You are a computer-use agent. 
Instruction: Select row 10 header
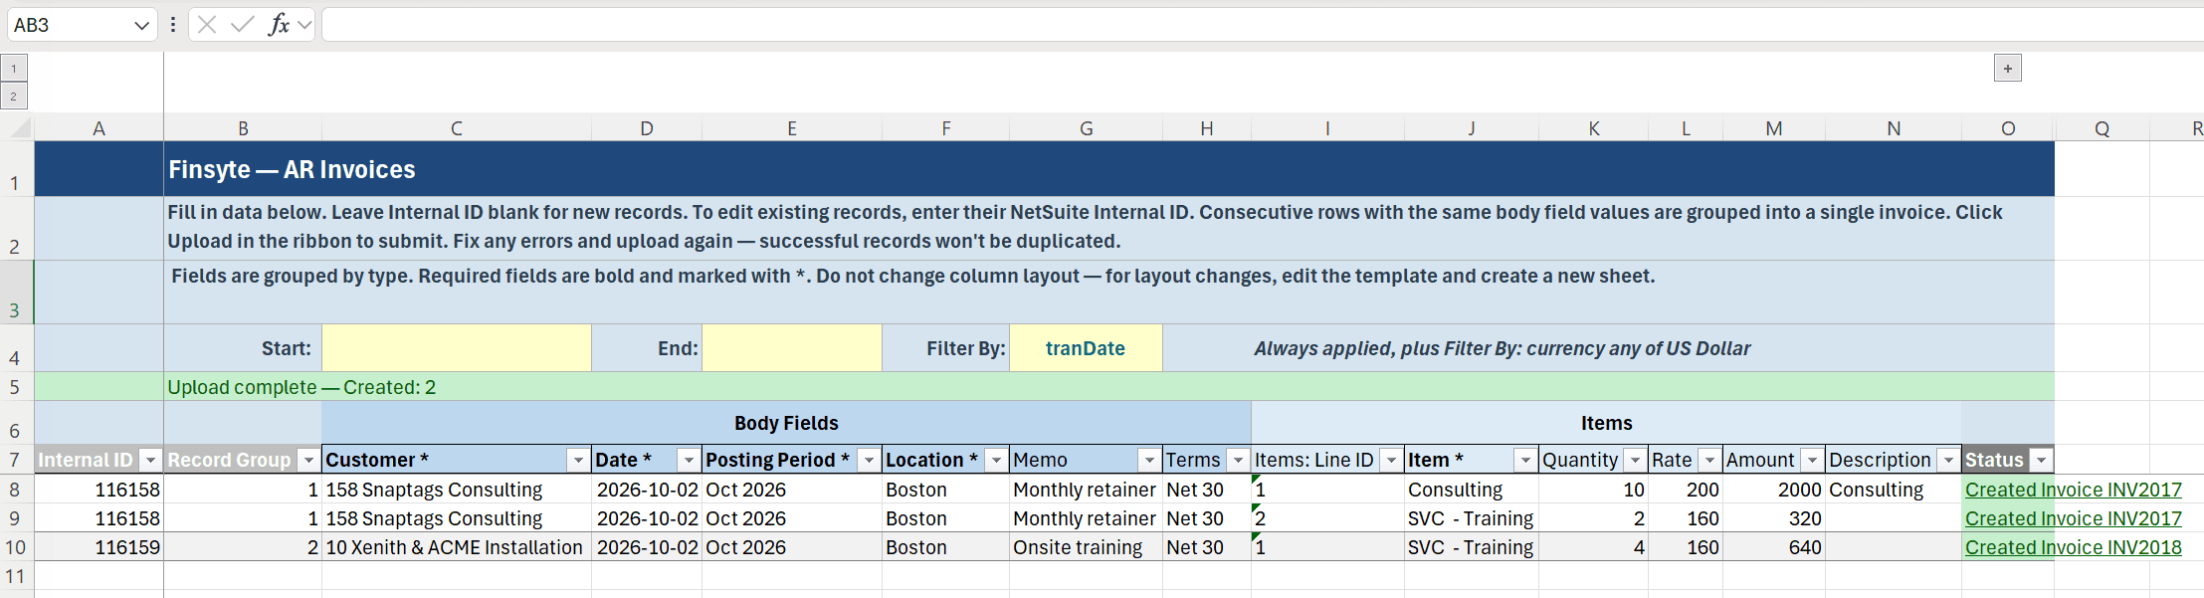pos(16,547)
